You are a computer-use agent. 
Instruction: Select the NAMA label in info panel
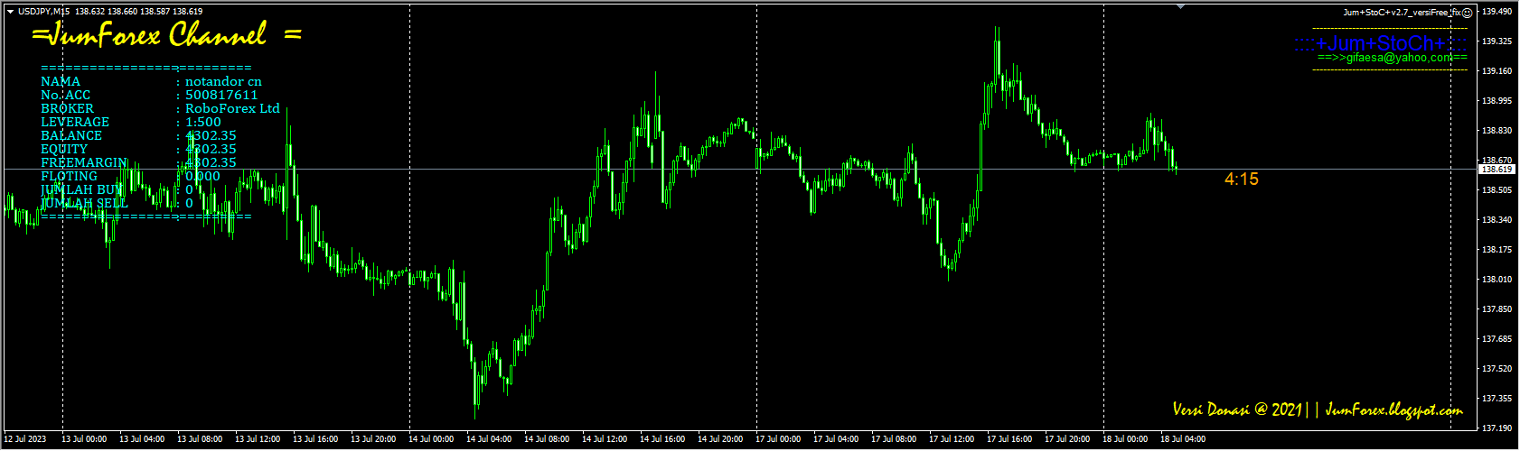61,81
